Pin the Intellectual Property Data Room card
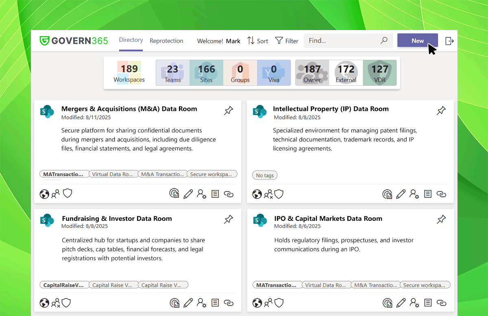This screenshot has width=488, height=316. [441, 110]
